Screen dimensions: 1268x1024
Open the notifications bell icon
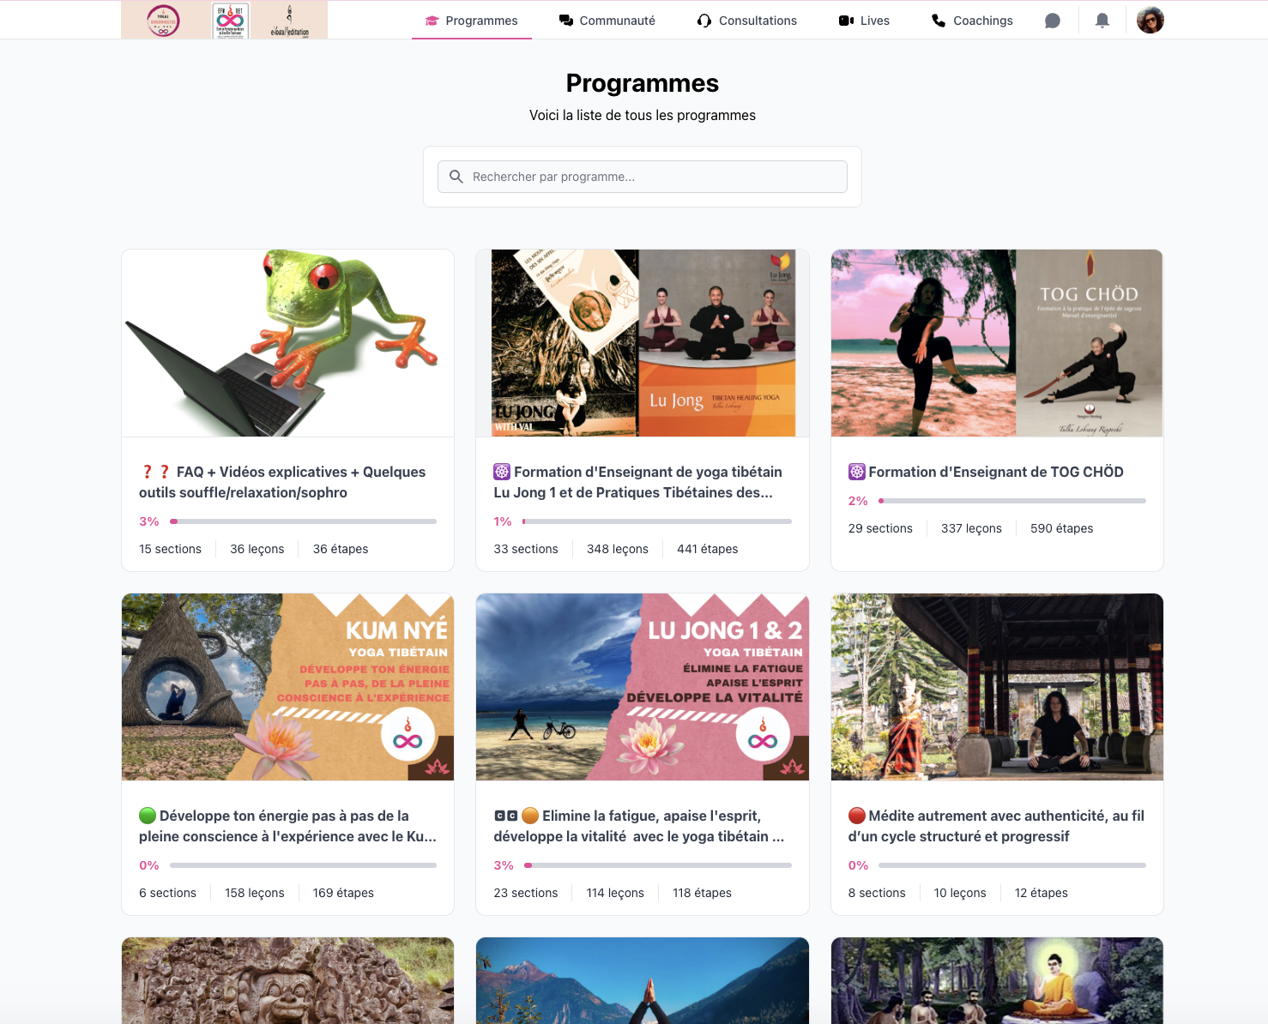[1102, 21]
